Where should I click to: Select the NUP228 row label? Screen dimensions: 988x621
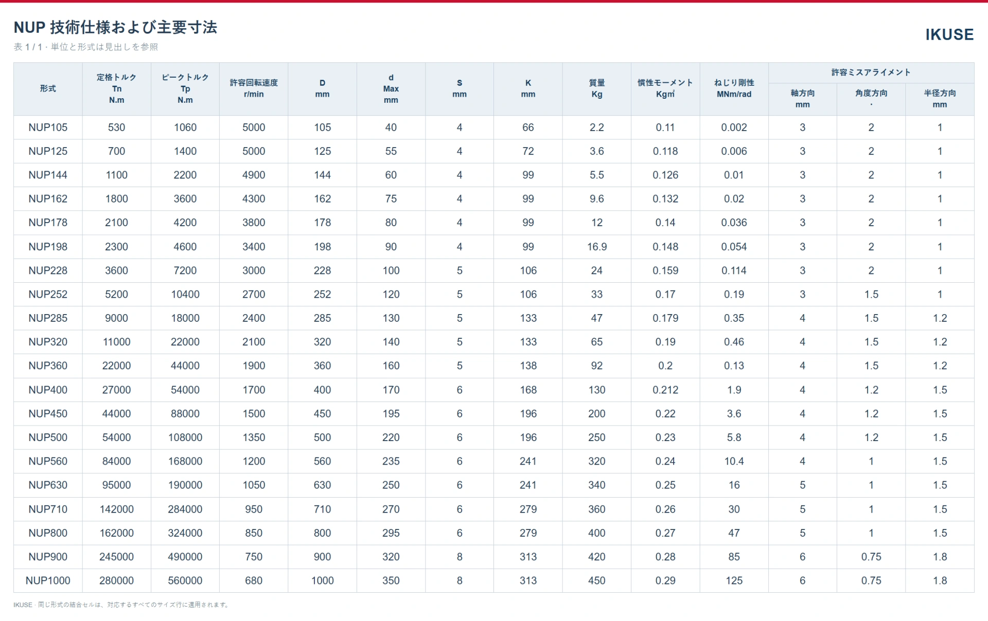[48, 270]
